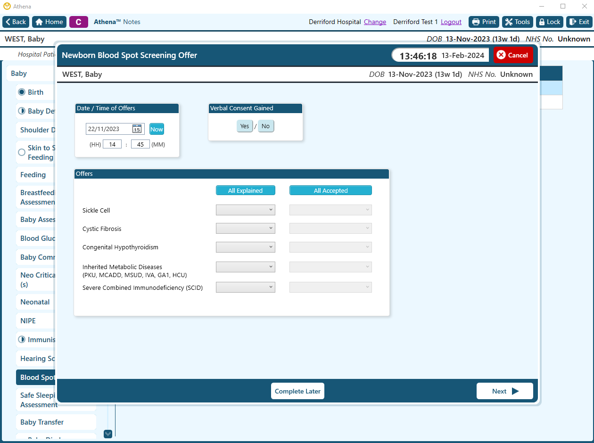Open the Hearing Screening sidebar item
The image size is (594, 443).
pyautogui.click(x=36, y=359)
